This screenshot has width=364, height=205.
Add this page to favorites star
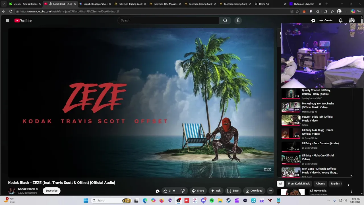pos(297,11)
